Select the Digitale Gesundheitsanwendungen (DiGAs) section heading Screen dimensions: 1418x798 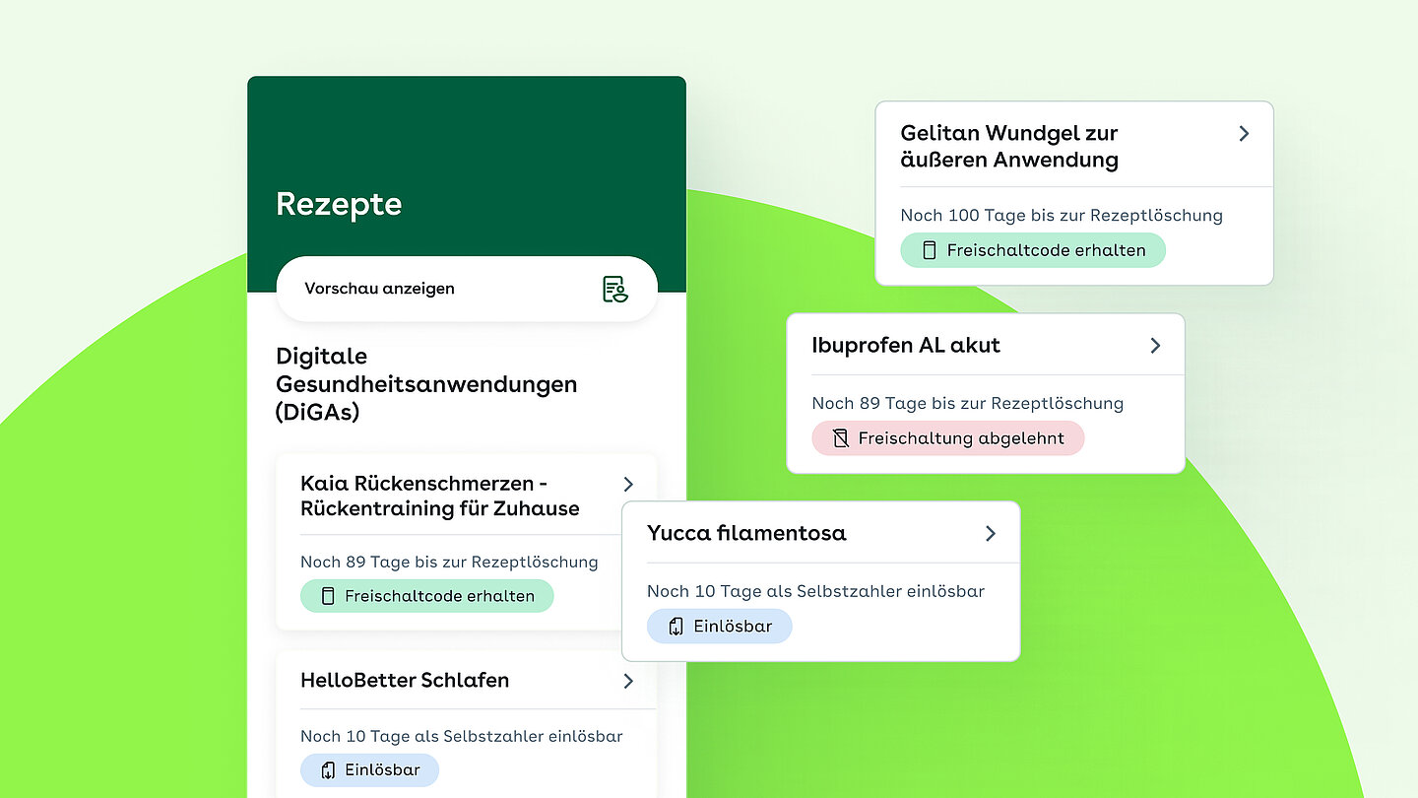[426, 384]
